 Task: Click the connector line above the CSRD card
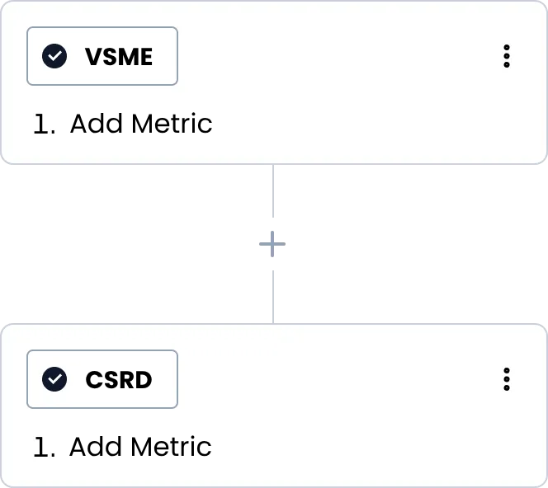pos(273,297)
